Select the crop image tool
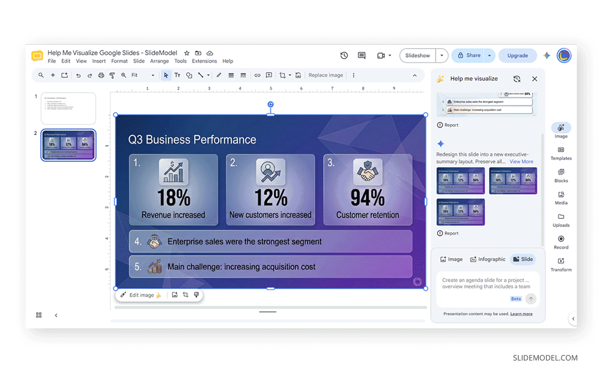602x373 pixels. pyautogui.click(x=282, y=75)
